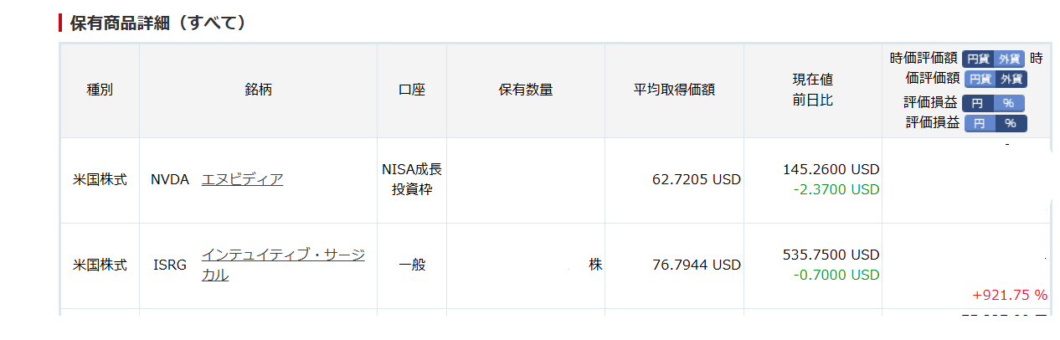Select 外貨 in the lower 価評価額 toggle
Screen dimensions: 1060x340
click(x=1011, y=80)
